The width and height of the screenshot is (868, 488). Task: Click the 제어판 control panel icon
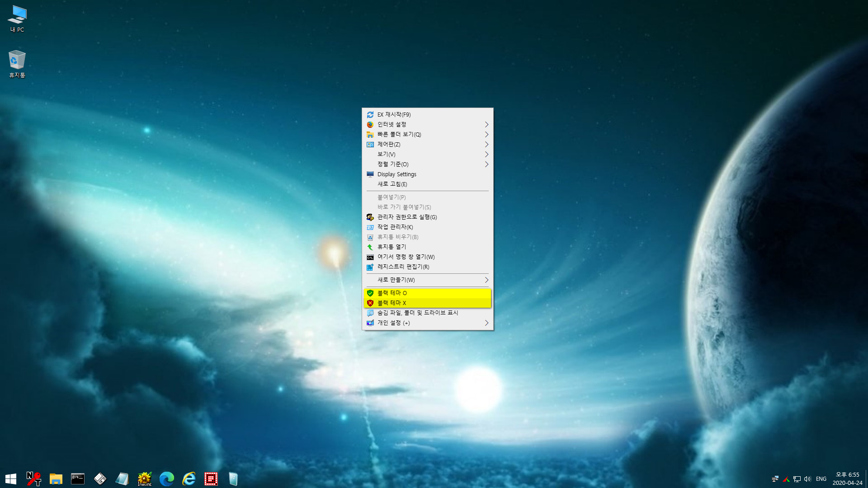tap(370, 145)
